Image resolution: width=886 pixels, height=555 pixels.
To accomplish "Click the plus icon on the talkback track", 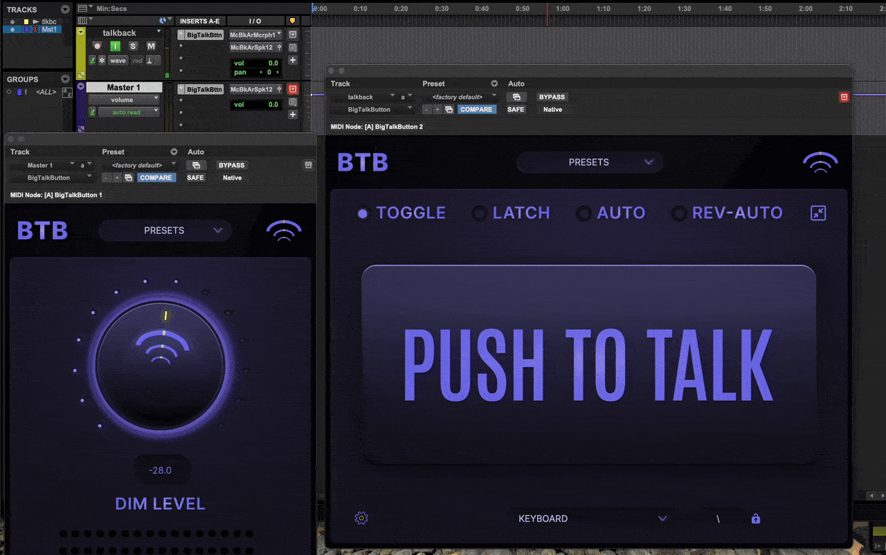I will point(293,60).
